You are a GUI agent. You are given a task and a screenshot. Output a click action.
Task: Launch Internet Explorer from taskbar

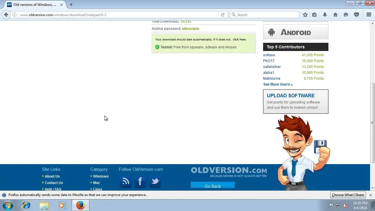[x=26, y=205]
